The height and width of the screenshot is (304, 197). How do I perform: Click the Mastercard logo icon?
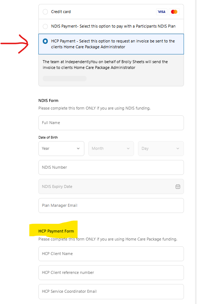(174, 12)
